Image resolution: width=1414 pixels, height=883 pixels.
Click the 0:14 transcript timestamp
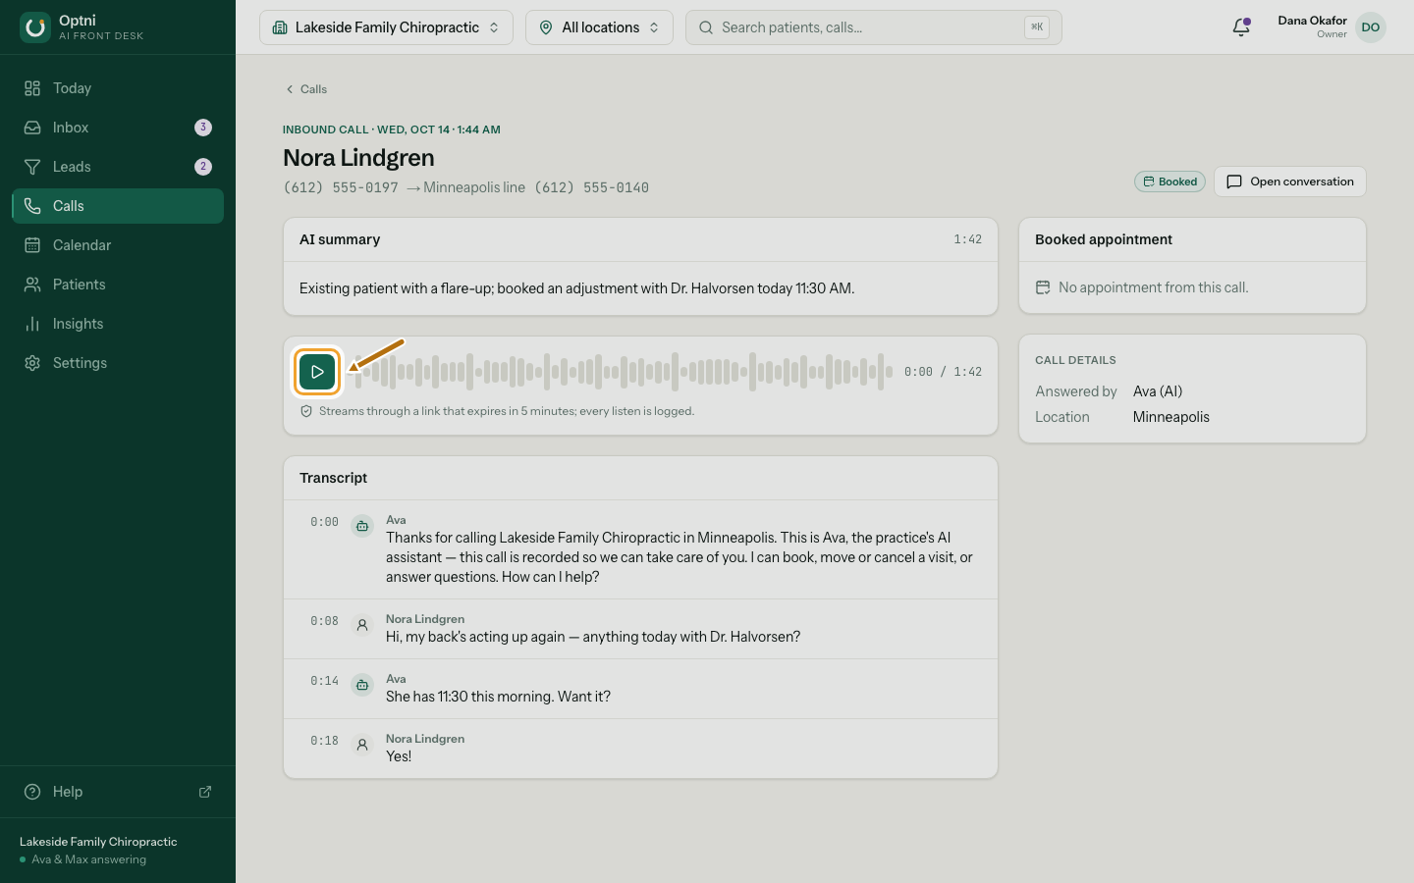click(324, 681)
